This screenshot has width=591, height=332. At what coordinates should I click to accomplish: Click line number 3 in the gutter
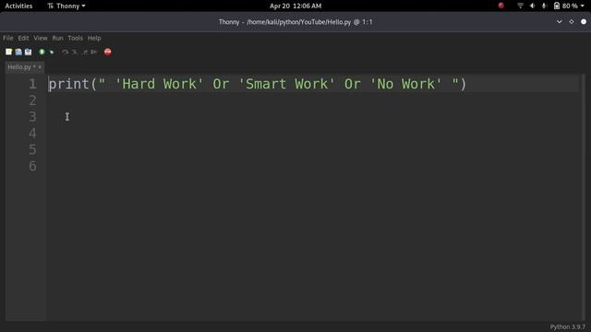(33, 117)
